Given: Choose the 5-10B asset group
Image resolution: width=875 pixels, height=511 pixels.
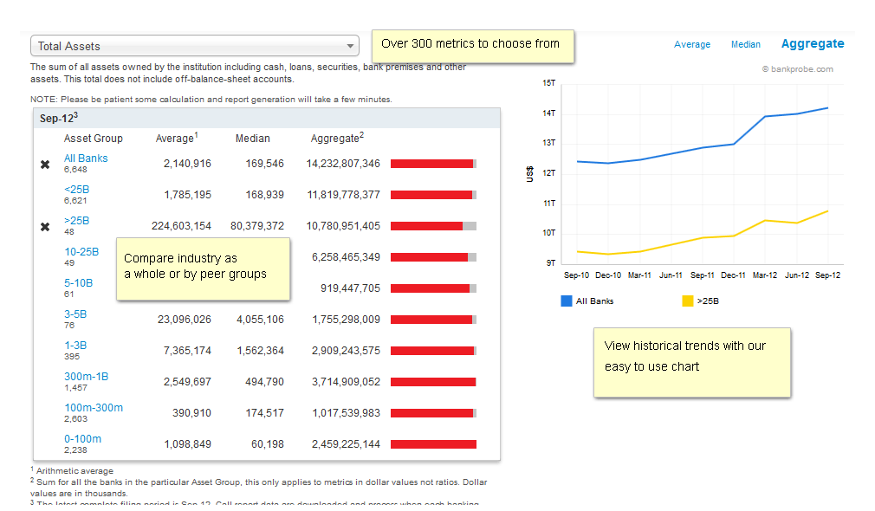Looking at the screenshot, I should click(x=78, y=283).
